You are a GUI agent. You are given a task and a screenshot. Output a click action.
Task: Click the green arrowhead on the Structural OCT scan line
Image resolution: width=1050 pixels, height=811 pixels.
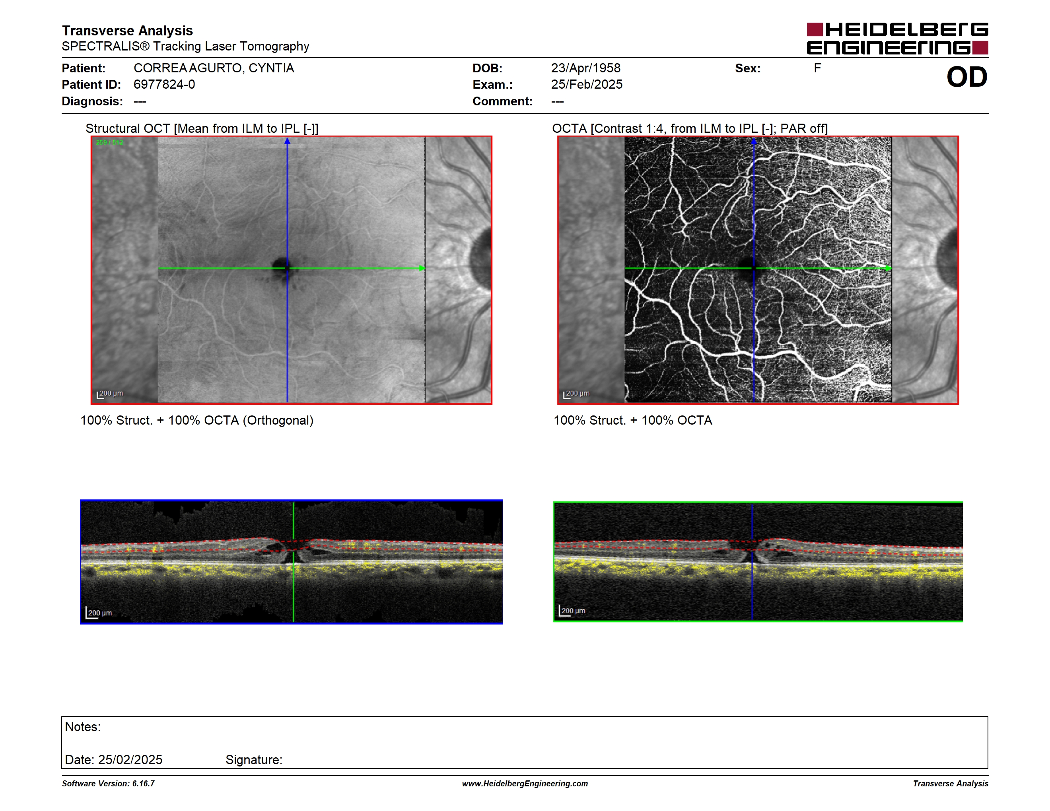click(422, 268)
